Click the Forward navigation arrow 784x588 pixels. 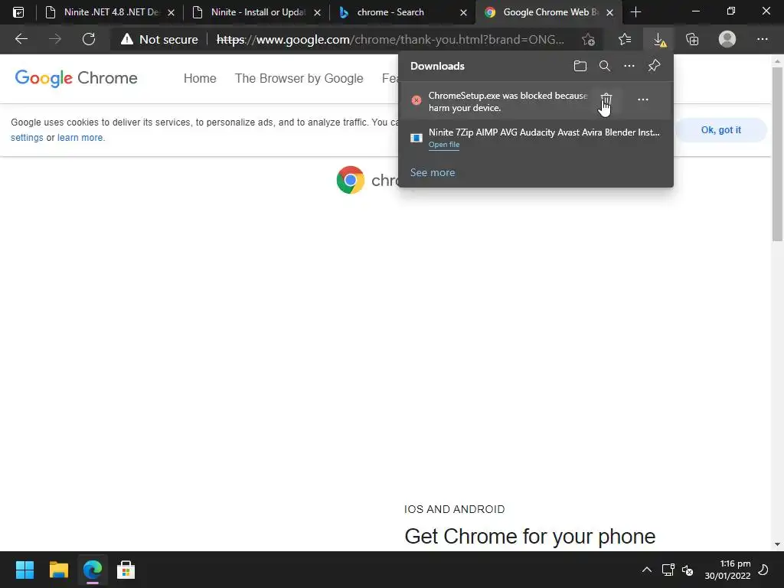[x=55, y=39]
